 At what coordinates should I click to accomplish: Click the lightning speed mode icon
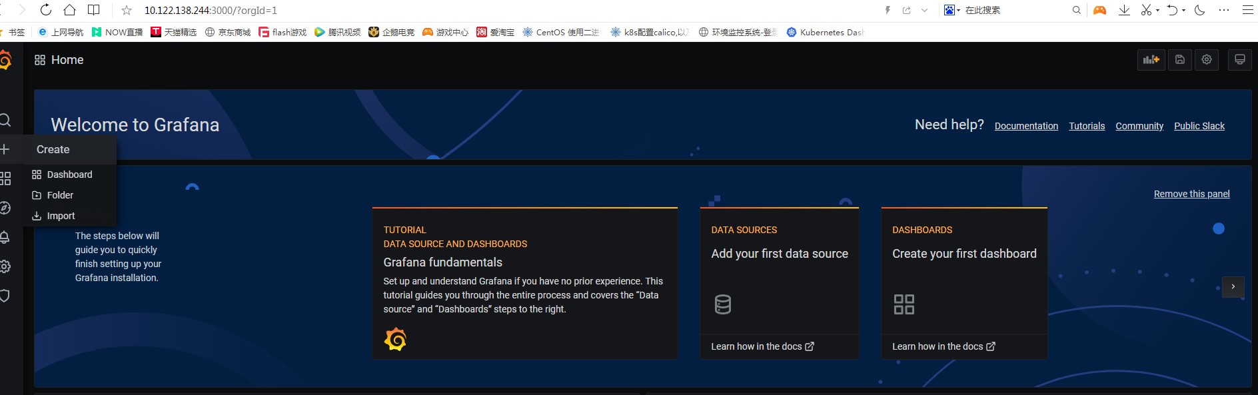(x=888, y=10)
